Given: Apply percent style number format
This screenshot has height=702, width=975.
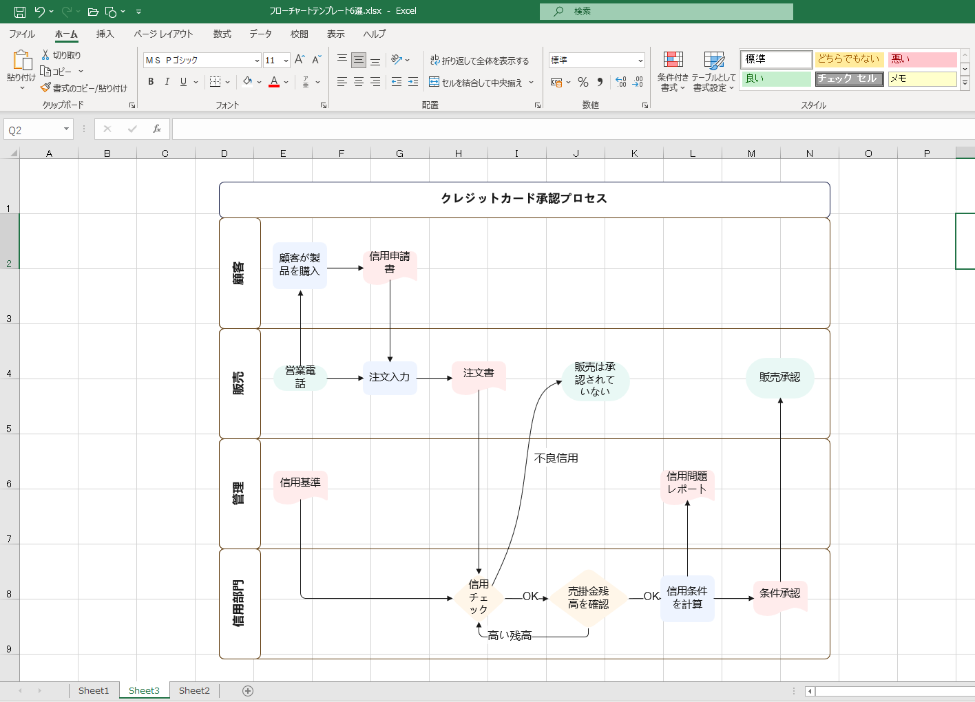Looking at the screenshot, I should pos(583,82).
